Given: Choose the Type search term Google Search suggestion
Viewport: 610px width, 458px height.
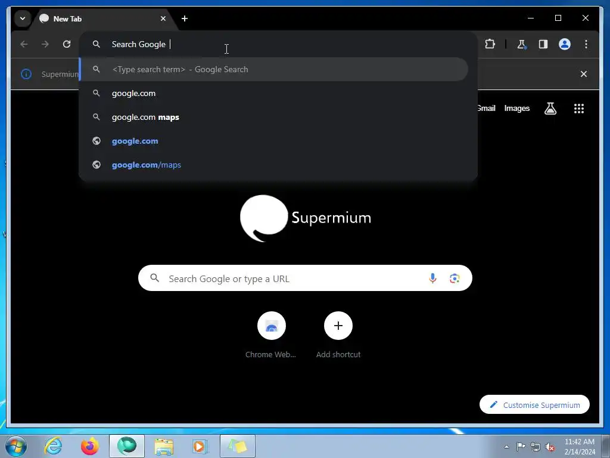Looking at the screenshot, I should coord(274,69).
